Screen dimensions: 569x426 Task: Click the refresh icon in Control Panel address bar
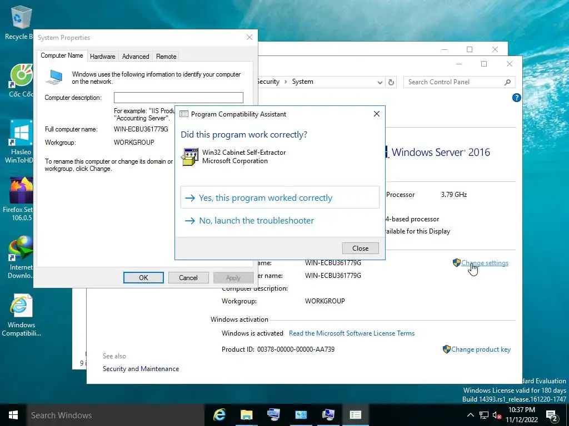tap(391, 82)
